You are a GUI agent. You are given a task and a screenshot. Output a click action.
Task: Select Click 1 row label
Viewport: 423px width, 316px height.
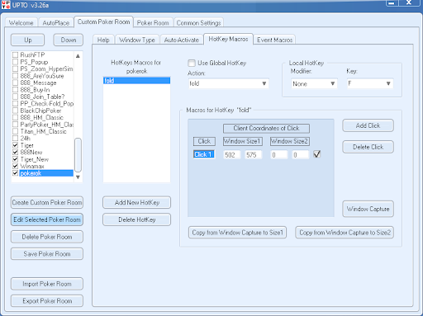pyautogui.click(x=204, y=154)
